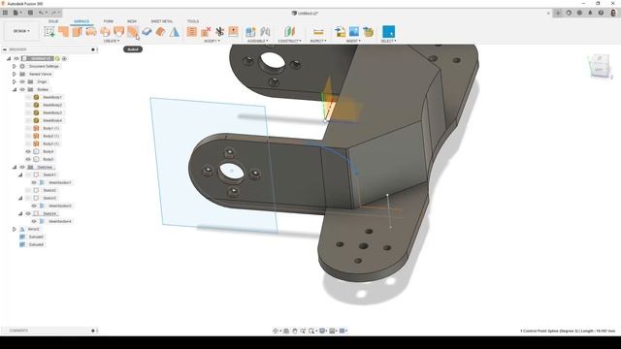Image resolution: width=621 pixels, height=349 pixels.
Task: Toggle visibility of Body4
Action: pos(28,151)
